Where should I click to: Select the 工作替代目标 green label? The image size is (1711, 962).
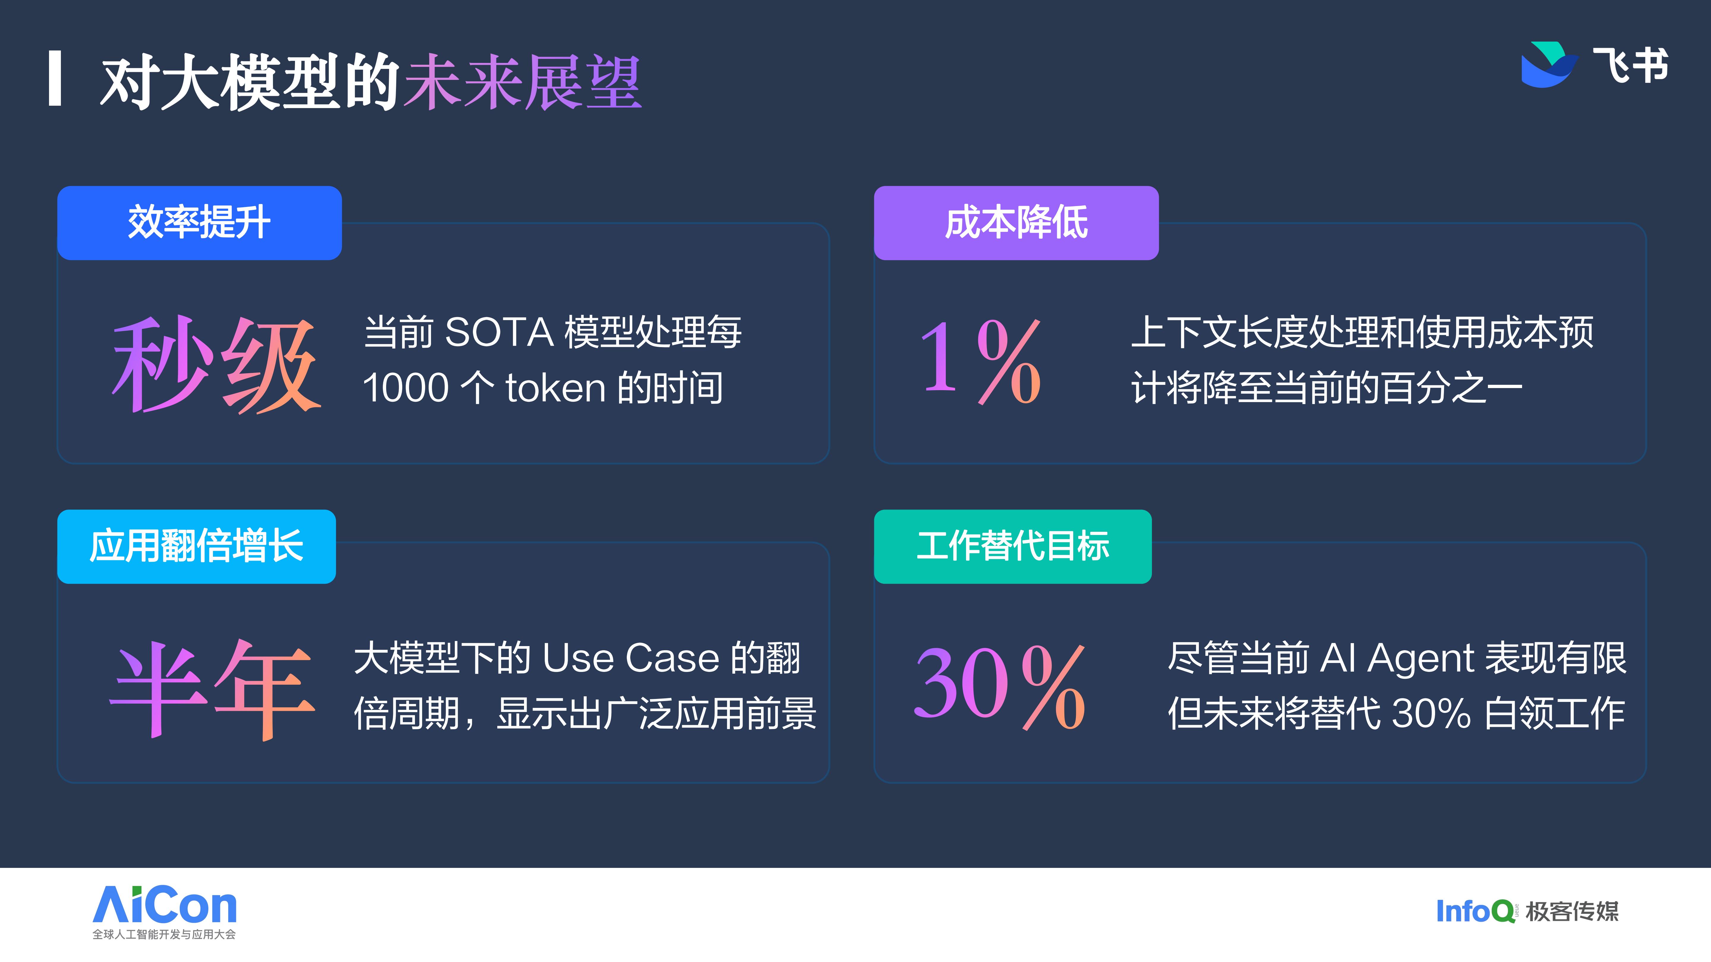pos(1012,546)
